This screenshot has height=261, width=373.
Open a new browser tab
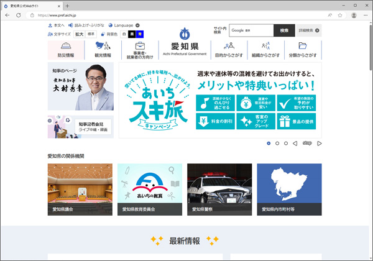tap(67, 6)
